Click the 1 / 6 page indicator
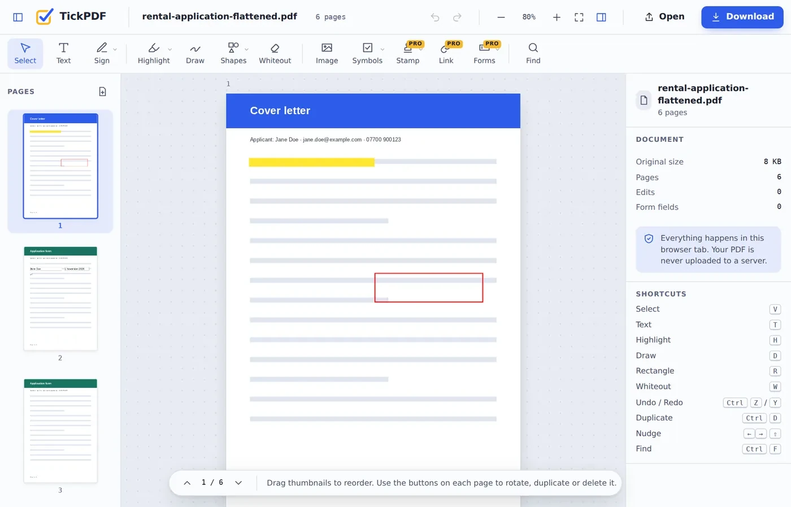Image resolution: width=791 pixels, height=507 pixels. (212, 483)
